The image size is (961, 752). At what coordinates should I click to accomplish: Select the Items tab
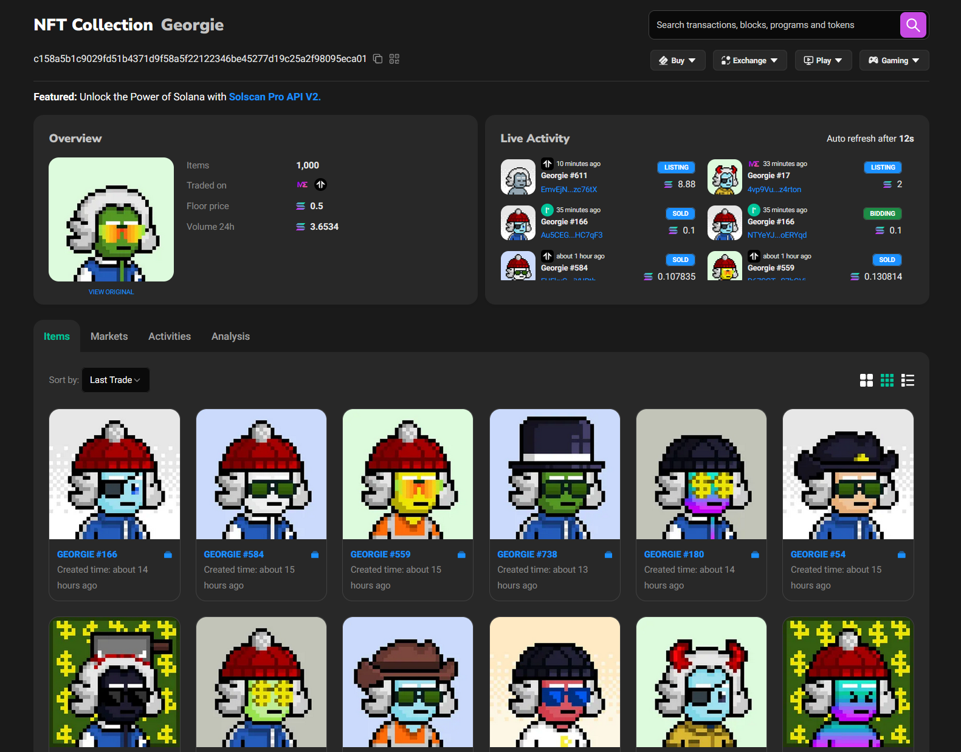tap(57, 336)
